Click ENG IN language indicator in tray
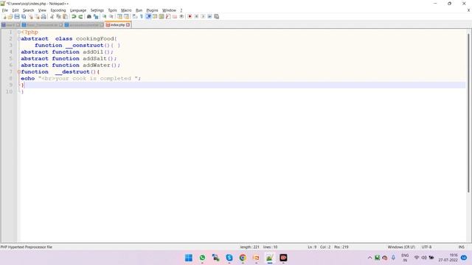 405,258
